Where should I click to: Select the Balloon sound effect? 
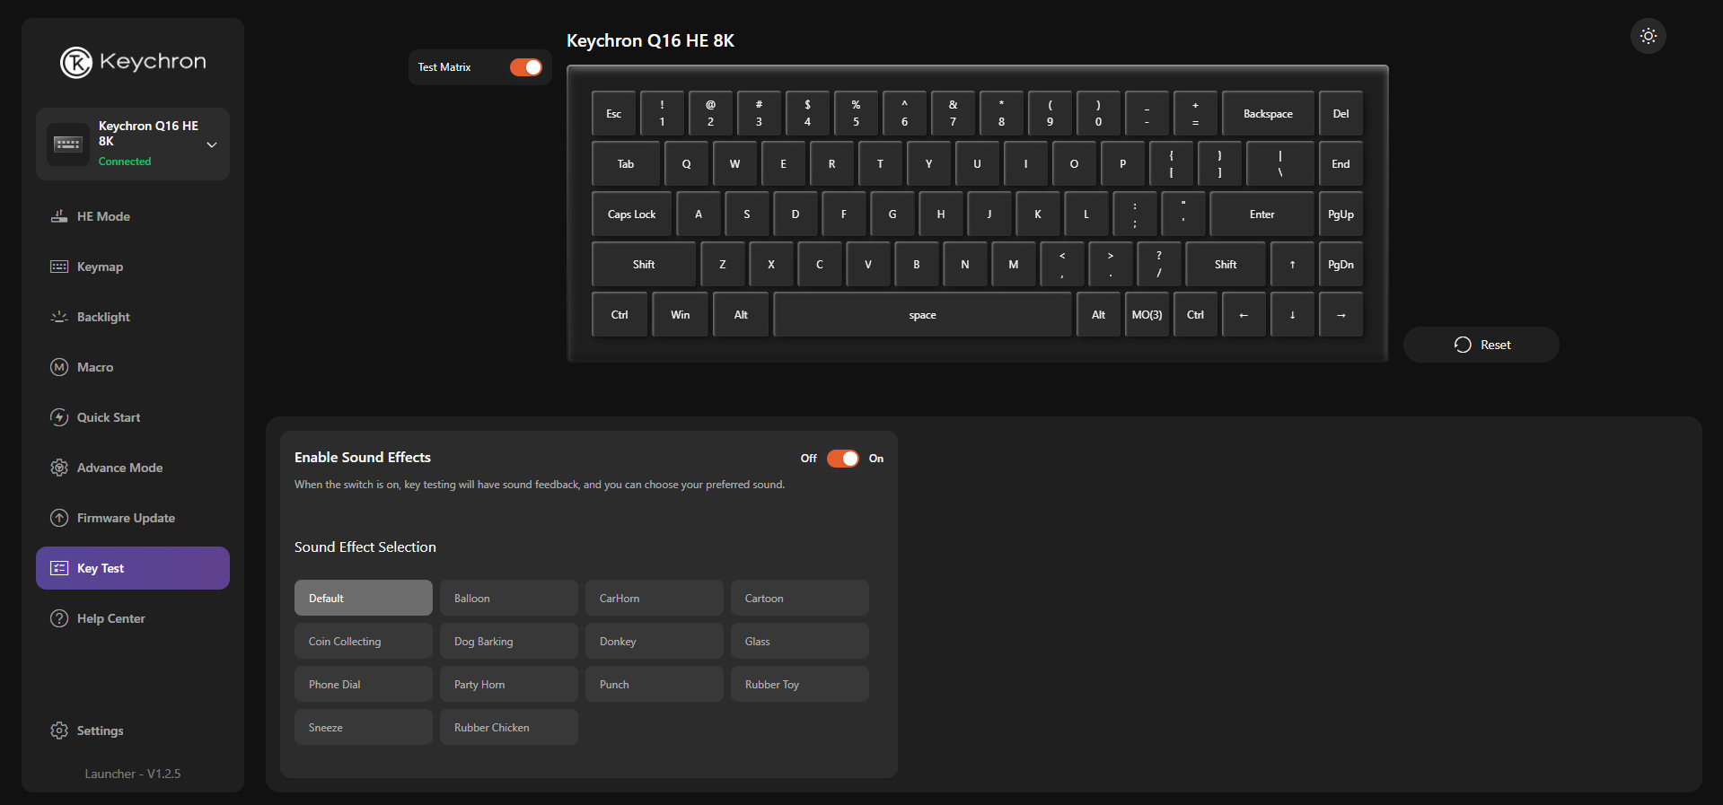pos(508,598)
